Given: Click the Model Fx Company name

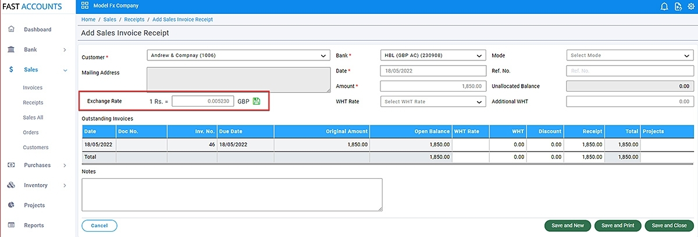Looking at the screenshot, I should [116, 6].
